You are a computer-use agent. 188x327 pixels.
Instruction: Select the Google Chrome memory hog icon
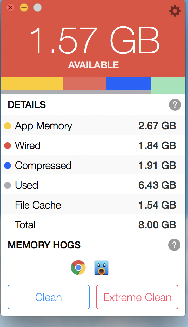pyautogui.click(x=78, y=267)
